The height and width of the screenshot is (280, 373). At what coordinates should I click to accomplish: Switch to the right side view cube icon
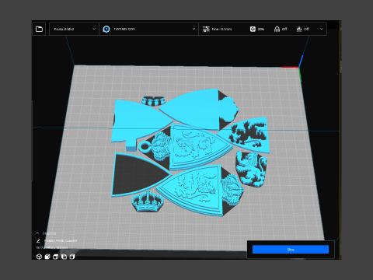click(x=72, y=257)
